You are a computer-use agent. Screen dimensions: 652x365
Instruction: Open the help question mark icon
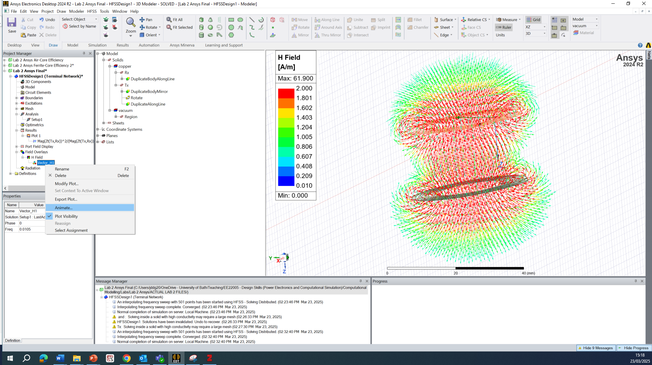click(640, 45)
